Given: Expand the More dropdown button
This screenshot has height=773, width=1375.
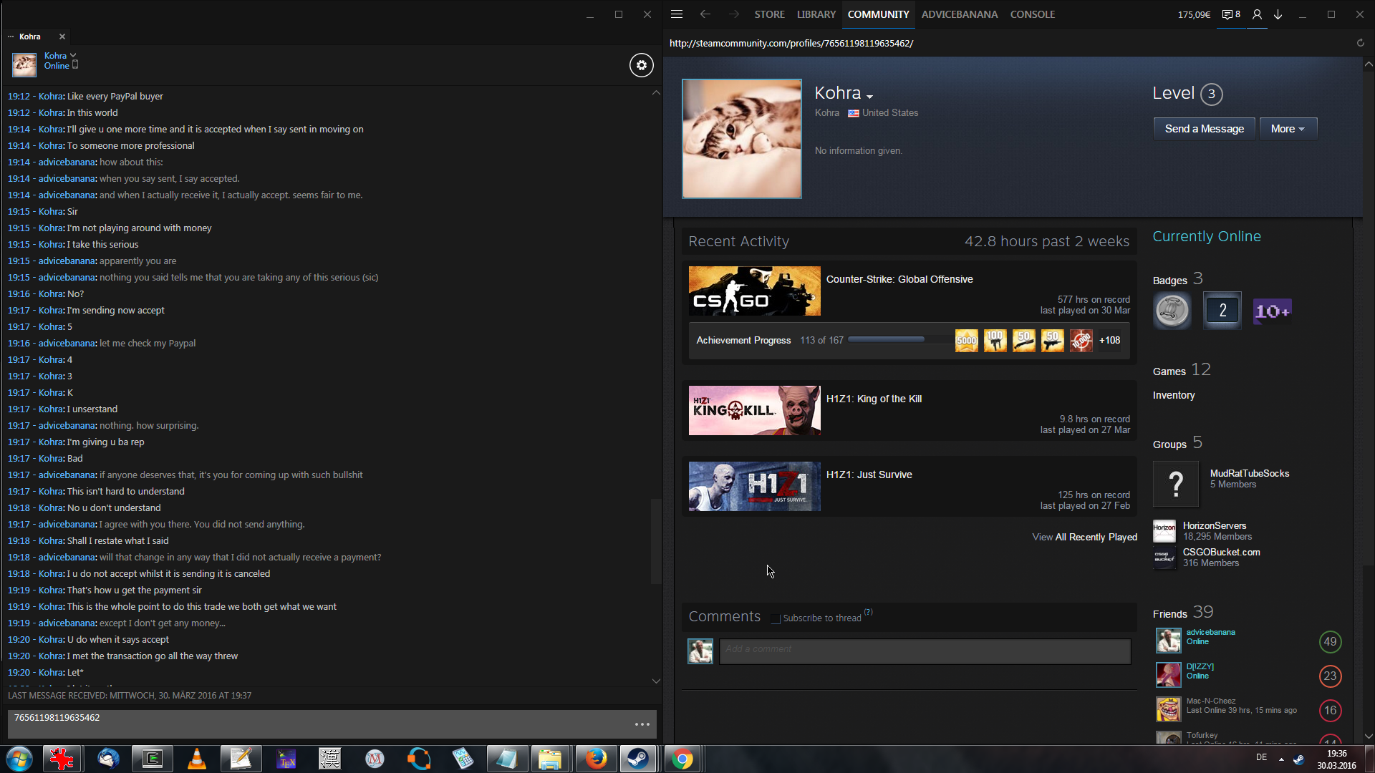Looking at the screenshot, I should point(1288,129).
